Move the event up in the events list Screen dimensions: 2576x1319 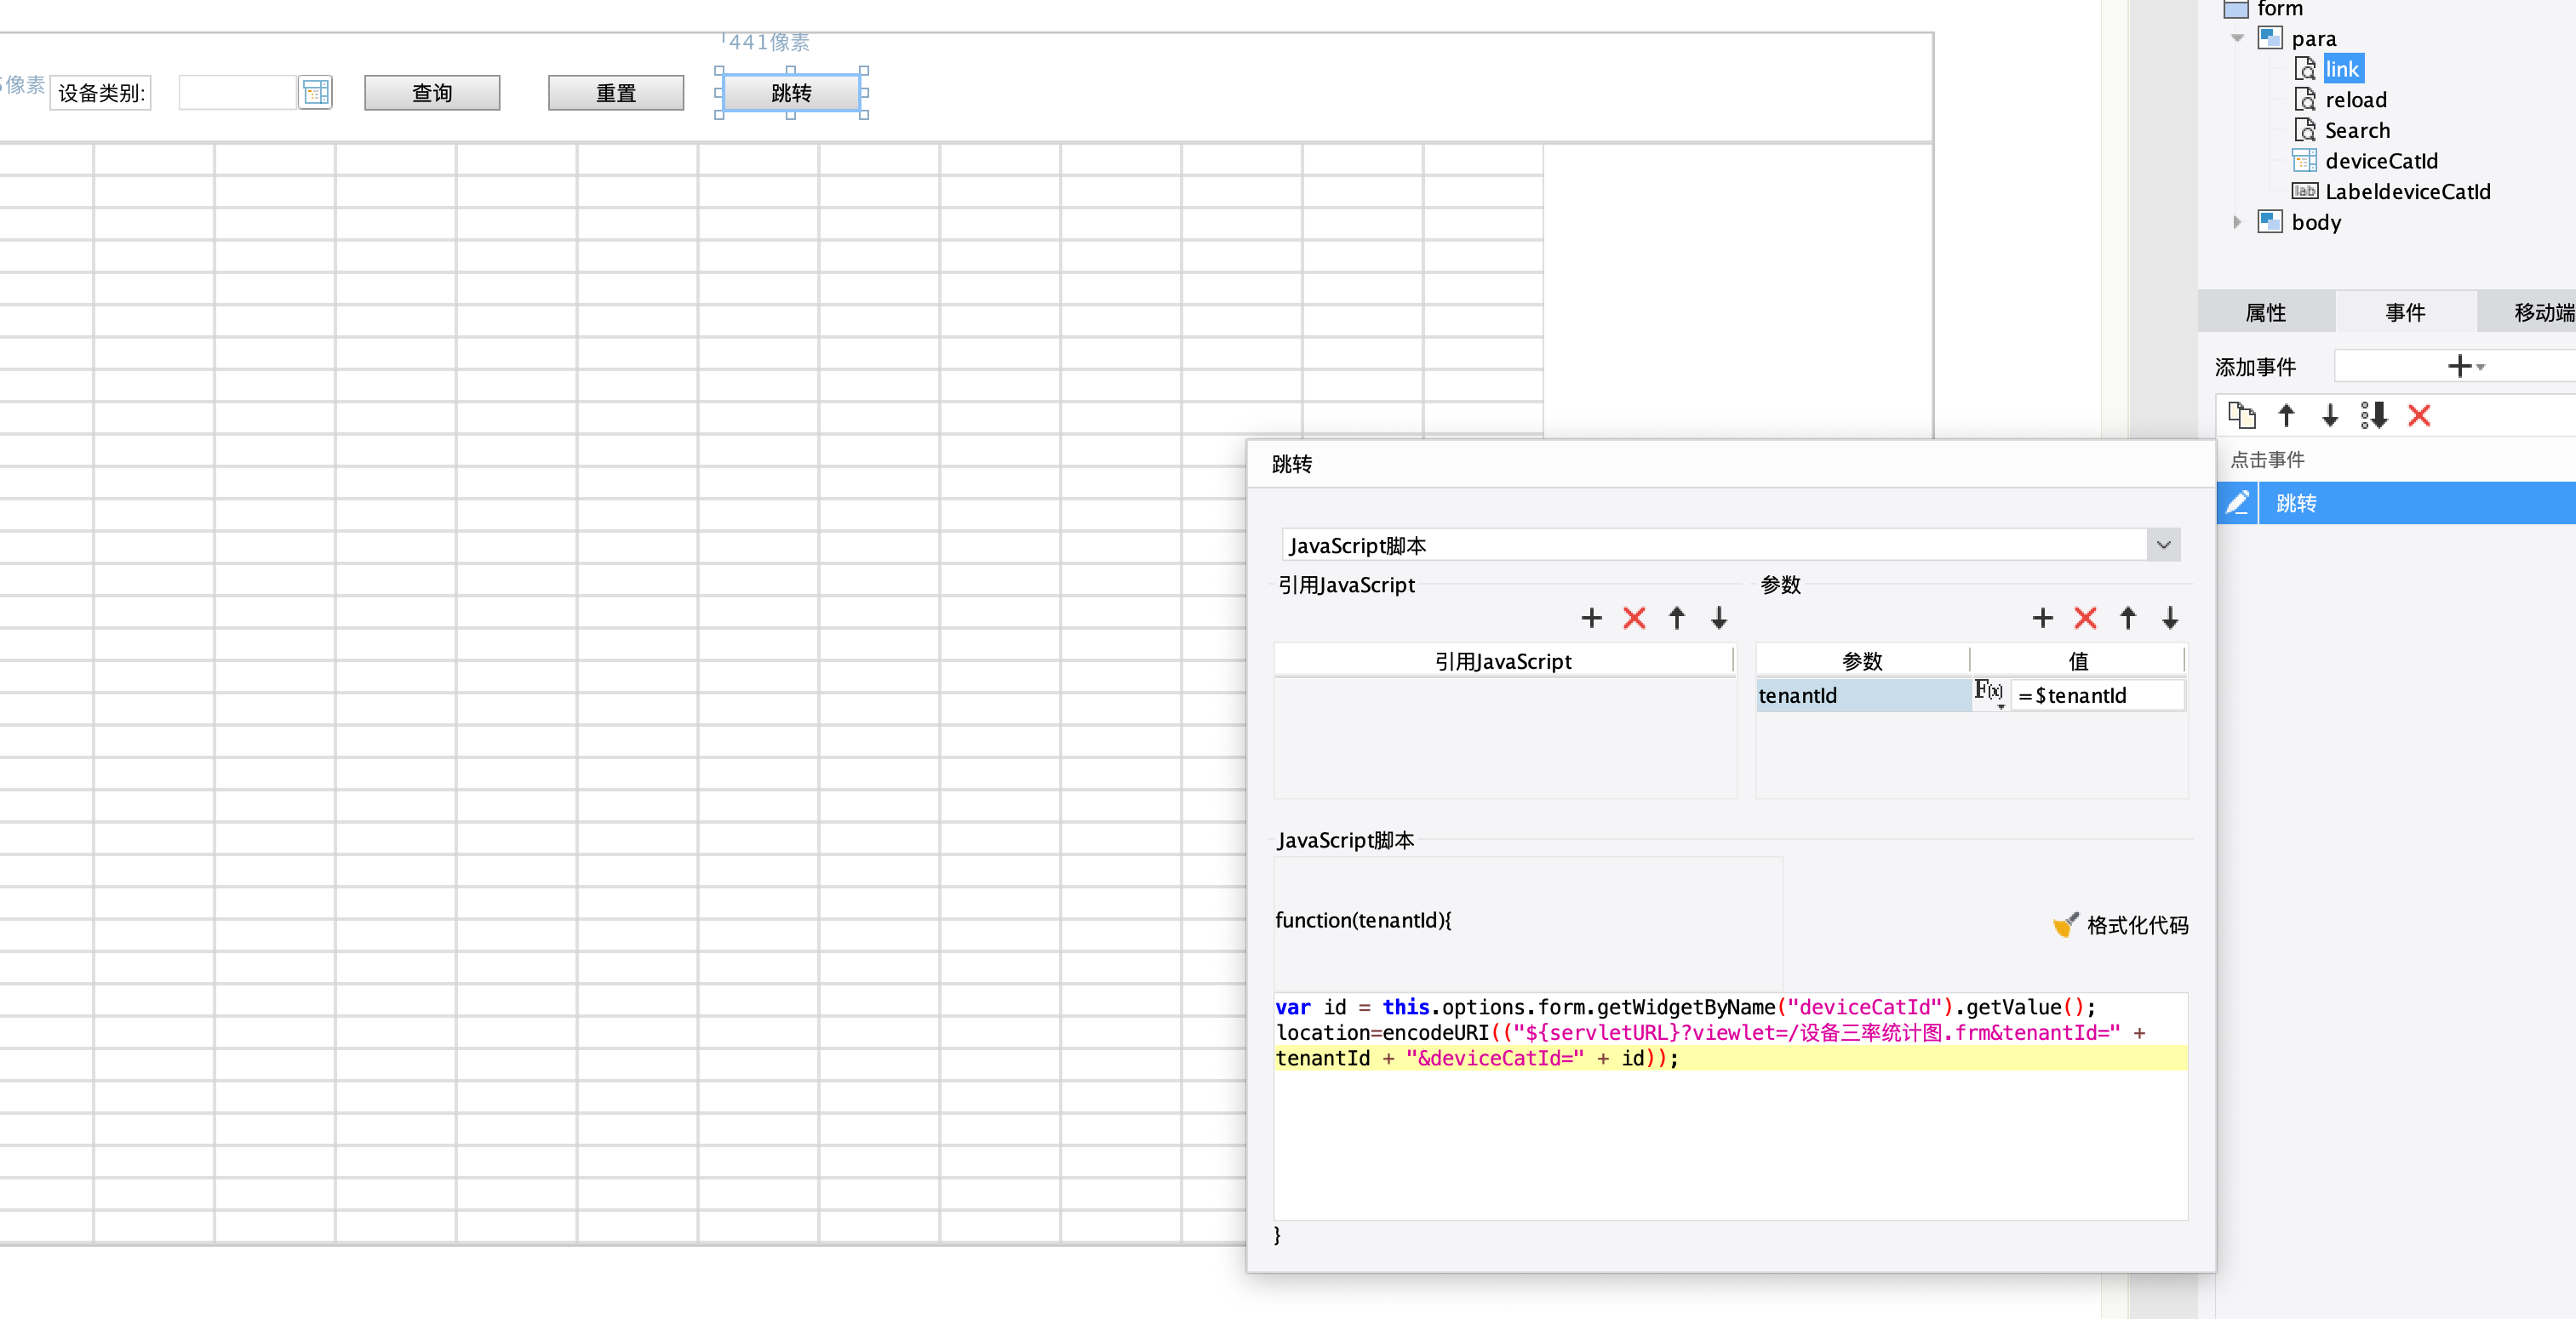pyautogui.click(x=2286, y=415)
